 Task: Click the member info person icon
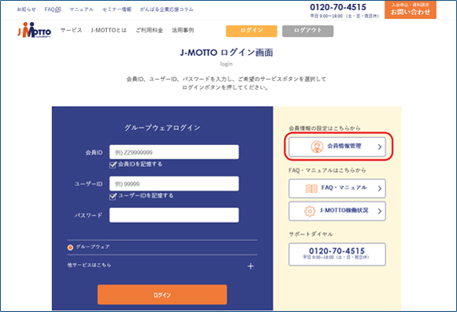click(317, 147)
